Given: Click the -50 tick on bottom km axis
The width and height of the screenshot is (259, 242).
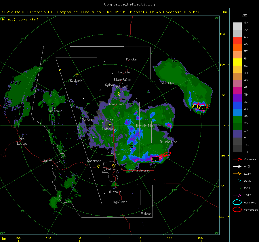Looking at the screenshot, I should 78,238.
